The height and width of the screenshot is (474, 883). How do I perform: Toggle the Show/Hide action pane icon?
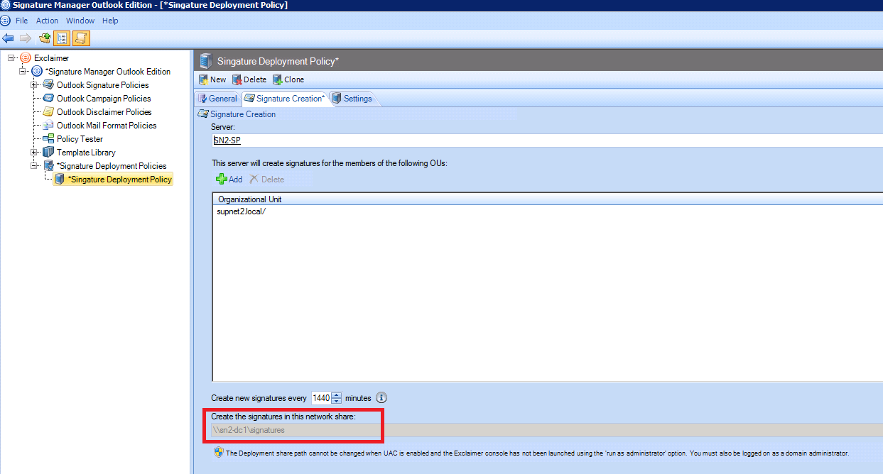coord(82,38)
